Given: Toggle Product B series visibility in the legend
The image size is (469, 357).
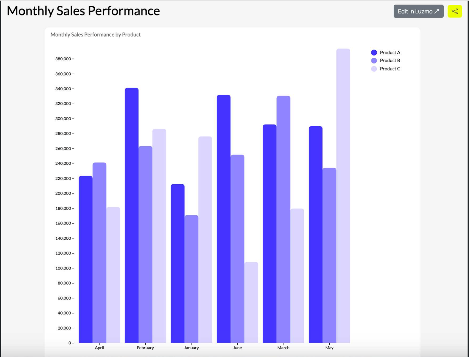Looking at the screenshot, I should coord(390,60).
